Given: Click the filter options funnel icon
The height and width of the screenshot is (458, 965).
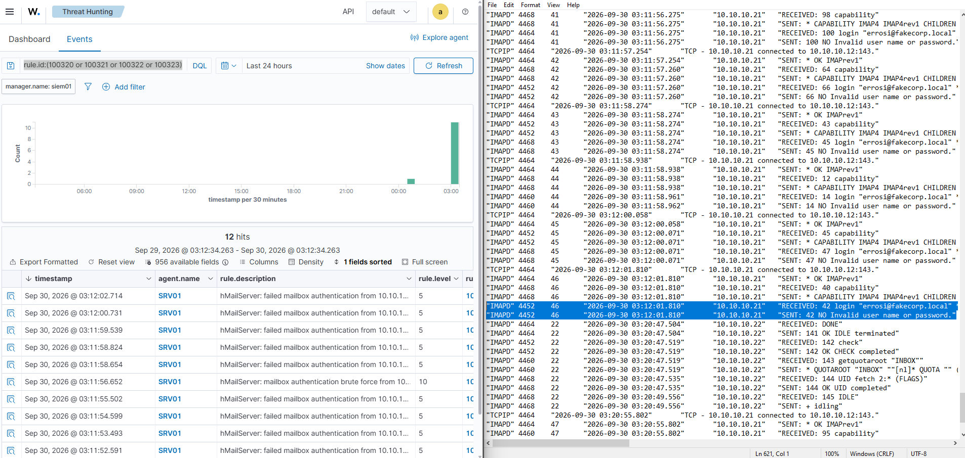Looking at the screenshot, I should 88,86.
